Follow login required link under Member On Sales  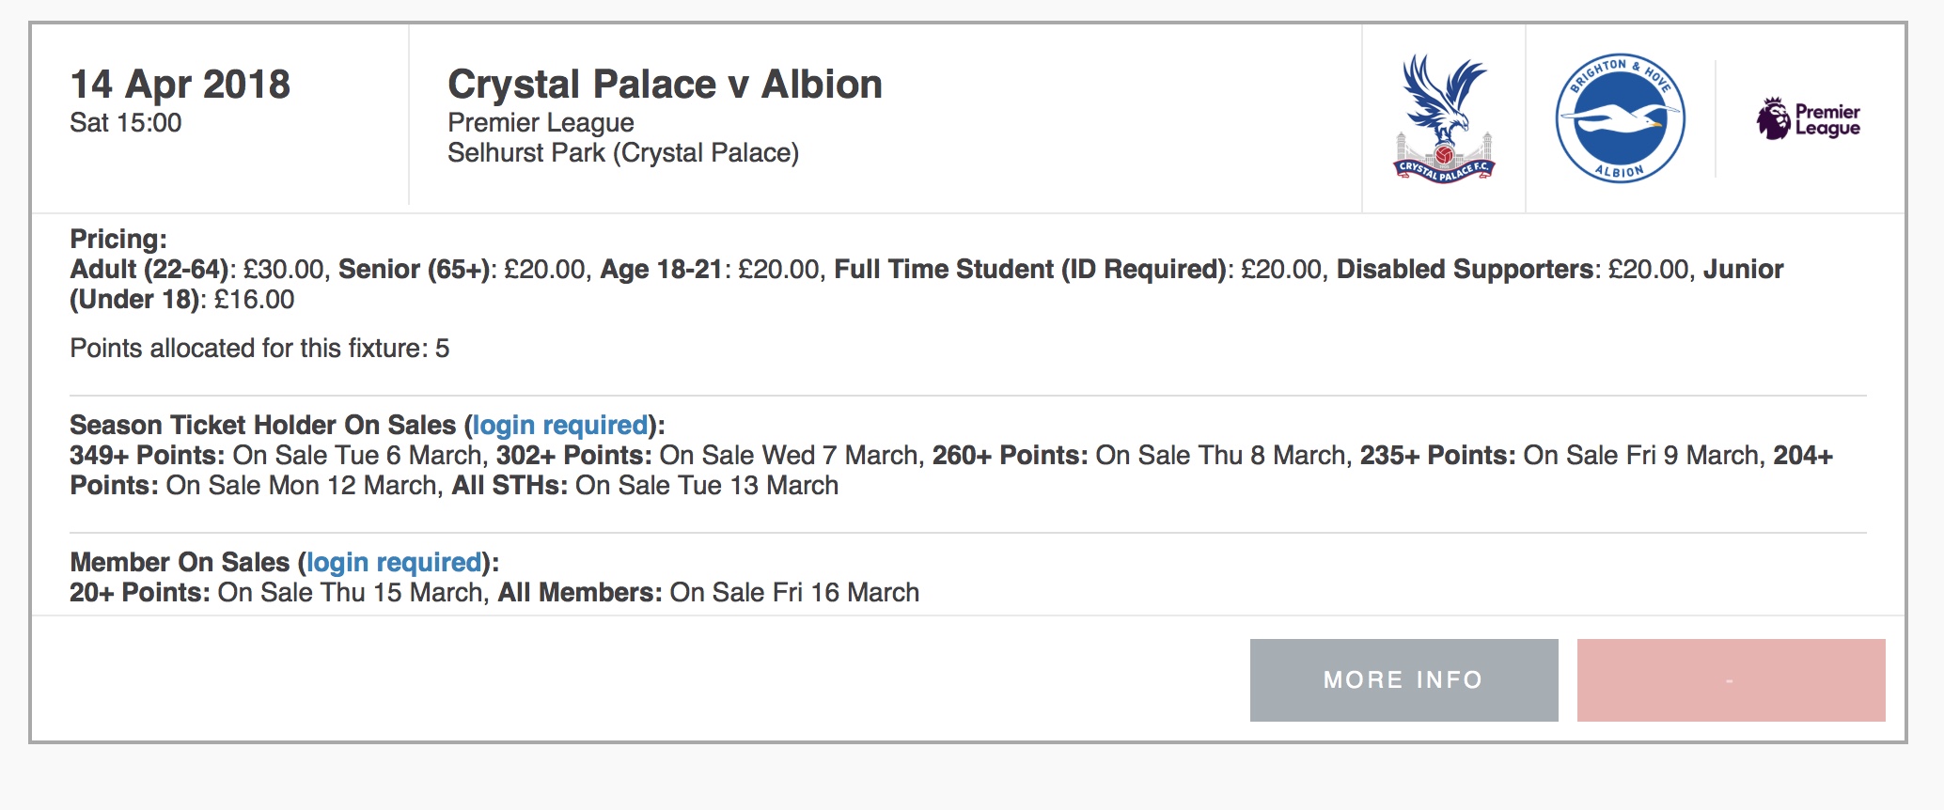(394, 562)
